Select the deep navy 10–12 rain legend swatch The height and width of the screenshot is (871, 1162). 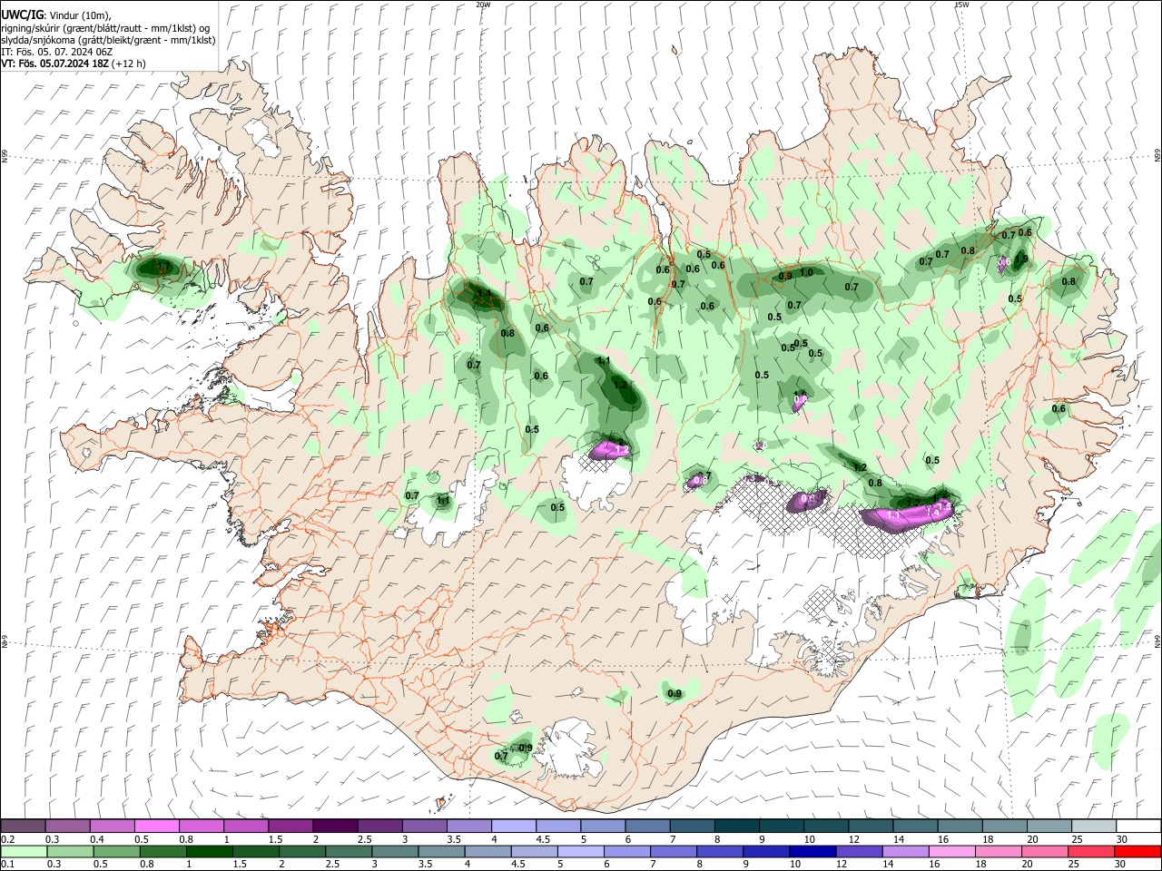click(813, 851)
